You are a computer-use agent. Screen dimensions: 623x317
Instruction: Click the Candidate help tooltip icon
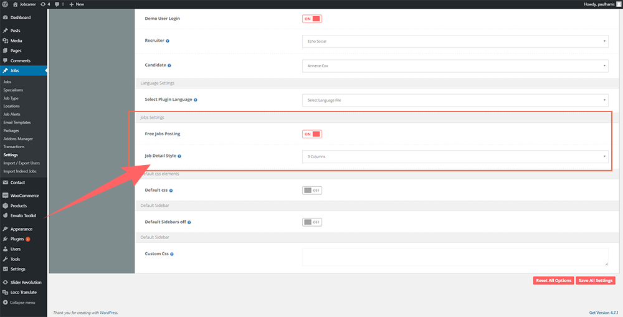169,65
